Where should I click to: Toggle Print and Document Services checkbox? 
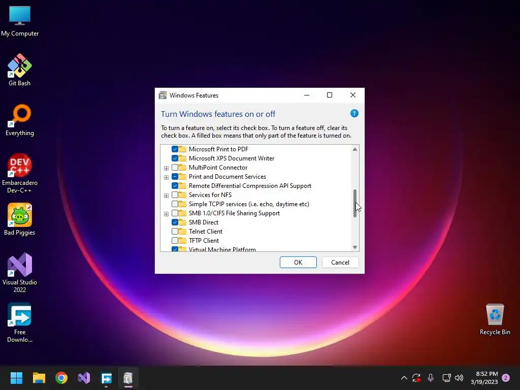(175, 176)
